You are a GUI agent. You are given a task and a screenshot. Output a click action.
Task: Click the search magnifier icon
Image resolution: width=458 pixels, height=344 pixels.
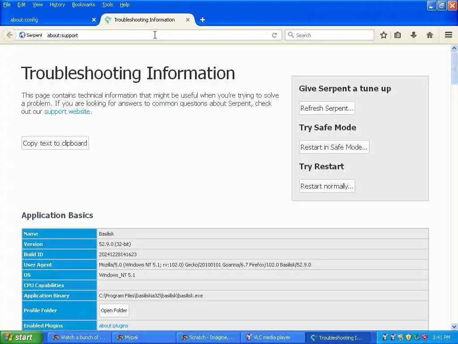[291, 35]
